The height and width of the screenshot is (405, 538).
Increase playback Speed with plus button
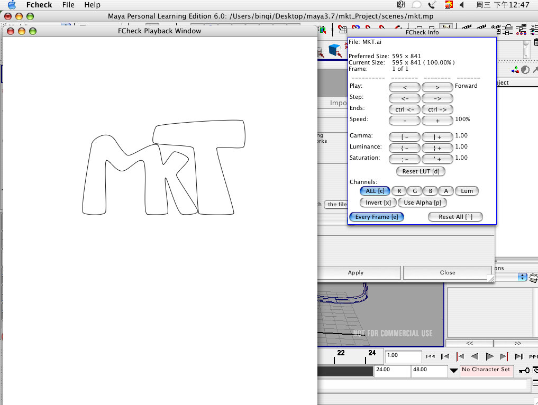(x=437, y=121)
